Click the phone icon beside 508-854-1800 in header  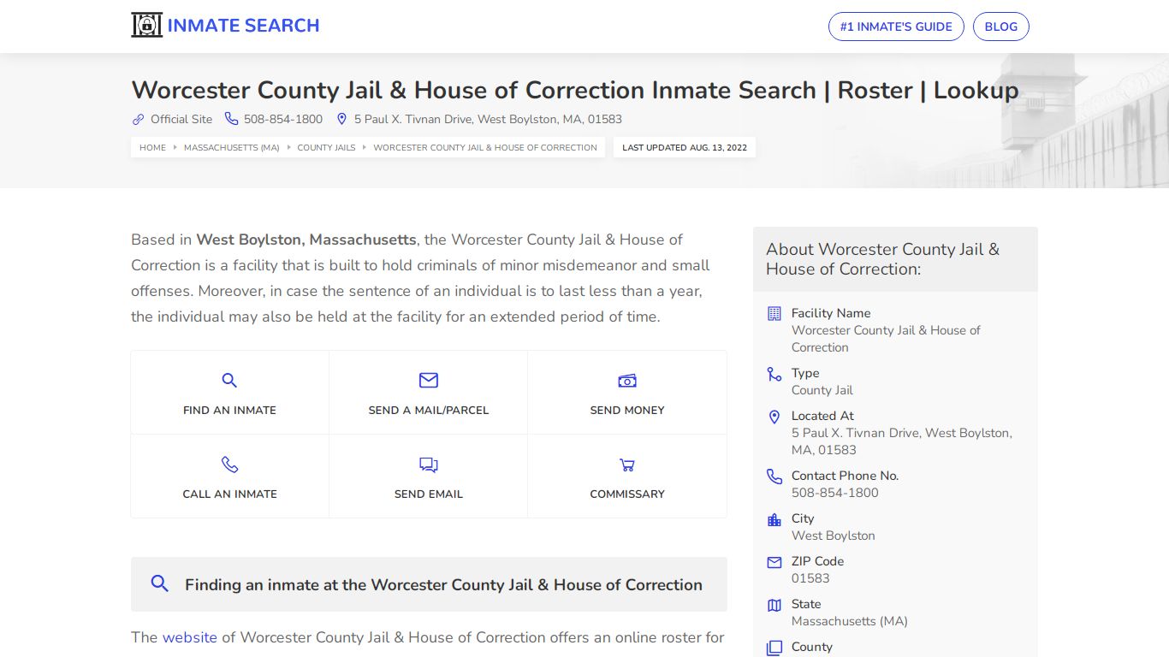click(231, 119)
